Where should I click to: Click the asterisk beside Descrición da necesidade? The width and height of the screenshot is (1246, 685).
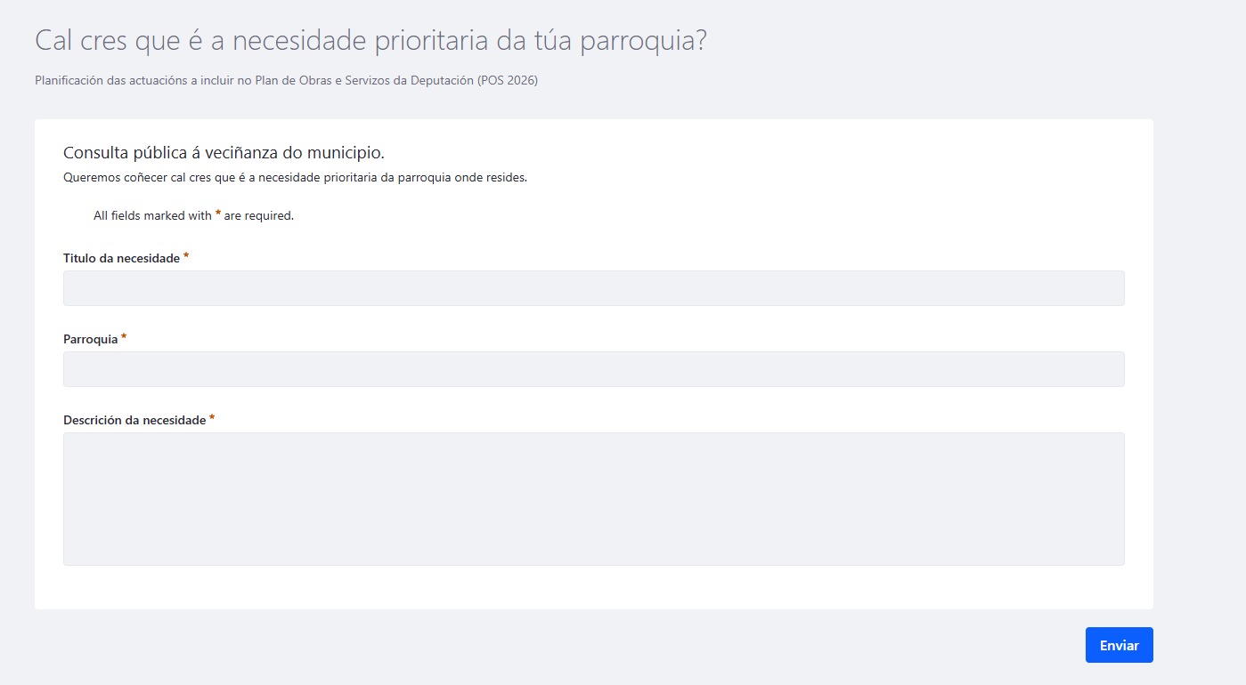click(212, 418)
